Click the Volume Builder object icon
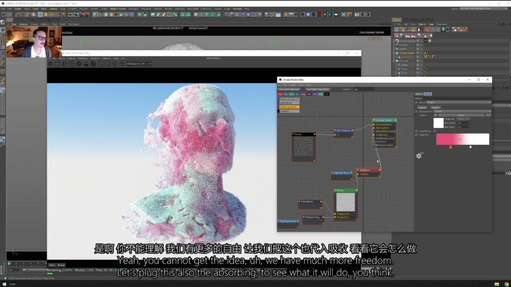The height and width of the screenshot is (287, 511). point(397,52)
